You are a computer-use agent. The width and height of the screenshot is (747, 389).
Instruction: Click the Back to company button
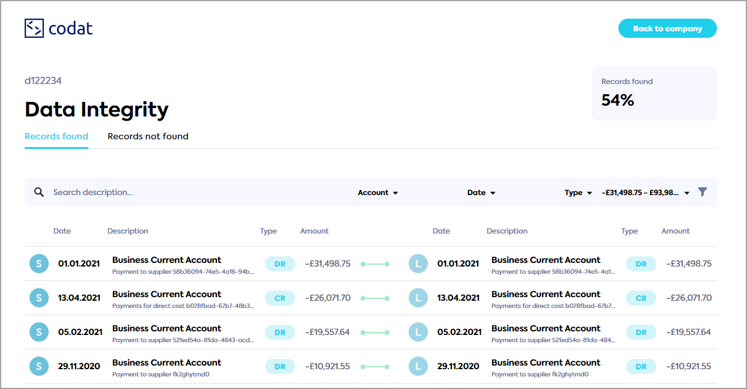668,28
